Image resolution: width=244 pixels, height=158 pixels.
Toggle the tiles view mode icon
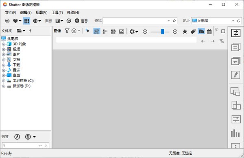point(113,32)
